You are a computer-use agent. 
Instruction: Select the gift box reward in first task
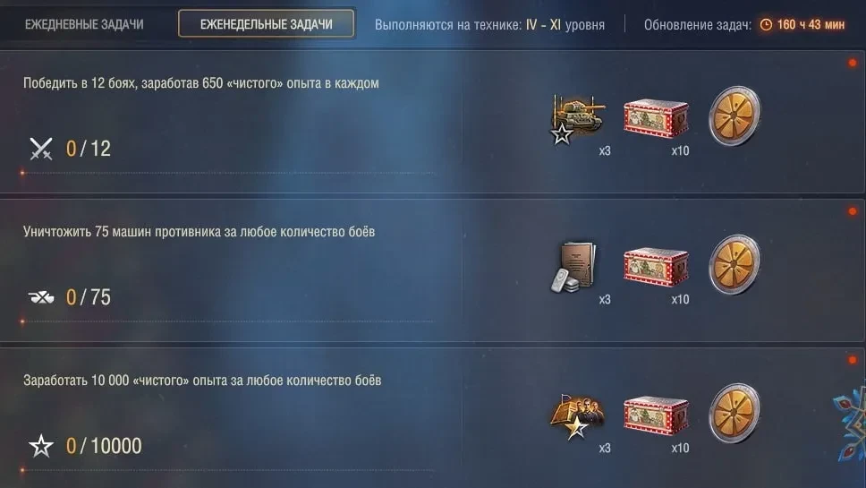coord(656,117)
